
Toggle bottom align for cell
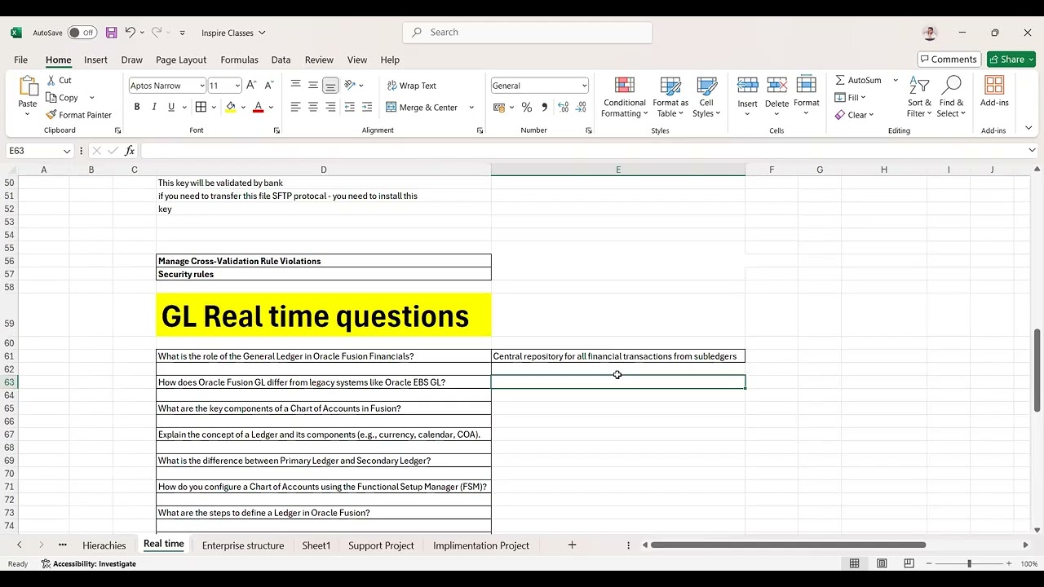330,85
